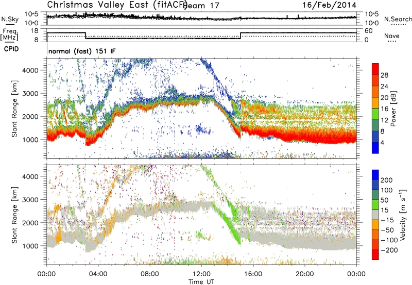412x285 pixels.
Task: Click the gray segment of the velocity colorbar
Action: tap(375, 215)
